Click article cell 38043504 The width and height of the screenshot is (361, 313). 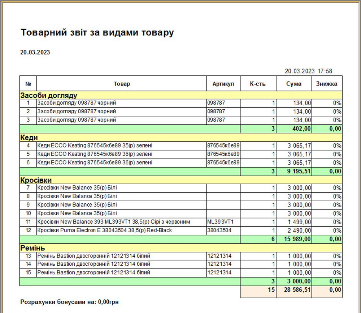click(219, 230)
